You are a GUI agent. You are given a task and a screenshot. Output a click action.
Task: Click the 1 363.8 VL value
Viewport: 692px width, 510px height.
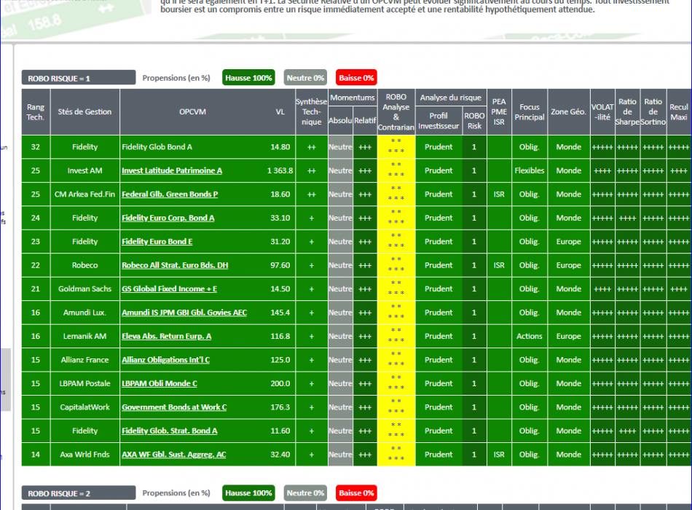coord(280,170)
